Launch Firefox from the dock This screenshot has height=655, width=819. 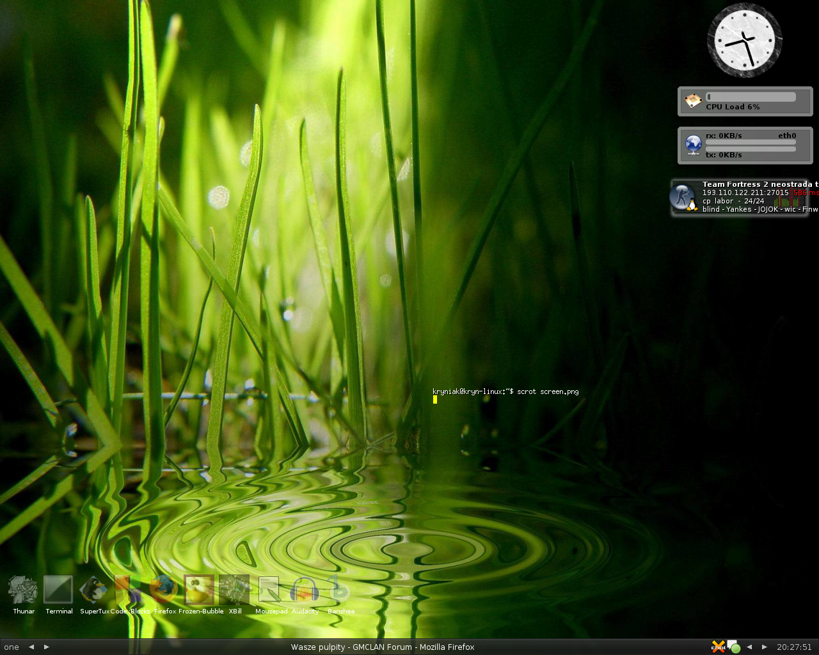[164, 590]
